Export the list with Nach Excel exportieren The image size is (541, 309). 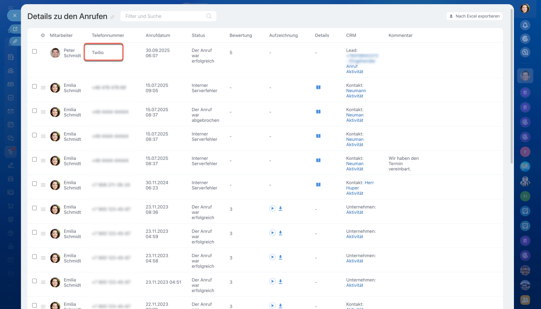point(474,16)
